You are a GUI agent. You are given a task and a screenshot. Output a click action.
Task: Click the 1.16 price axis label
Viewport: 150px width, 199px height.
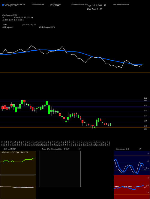click(145, 116)
